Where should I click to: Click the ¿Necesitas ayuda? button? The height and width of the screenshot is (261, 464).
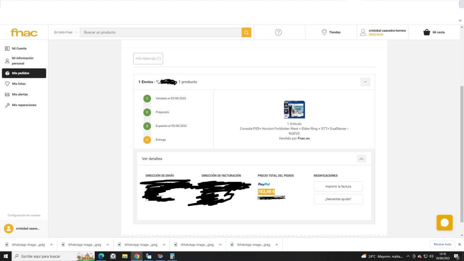pos(338,199)
